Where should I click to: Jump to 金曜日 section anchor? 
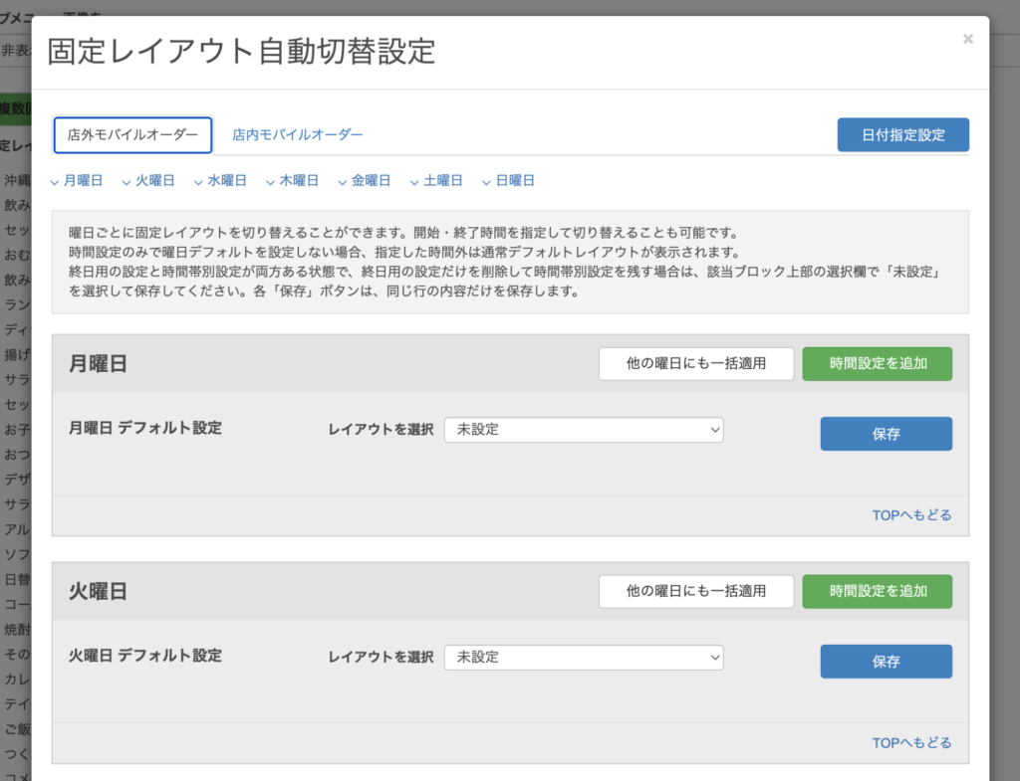coord(365,181)
